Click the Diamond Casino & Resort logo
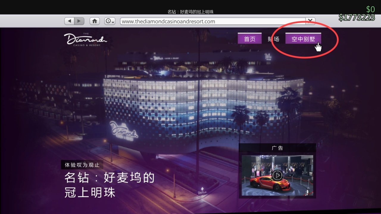 click(x=85, y=39)
